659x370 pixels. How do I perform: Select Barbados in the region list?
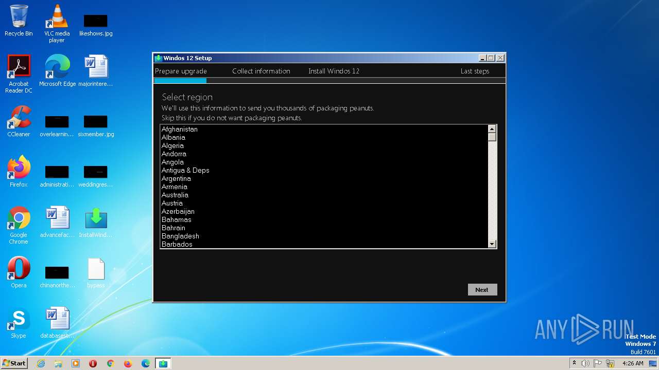coord(324,244)
